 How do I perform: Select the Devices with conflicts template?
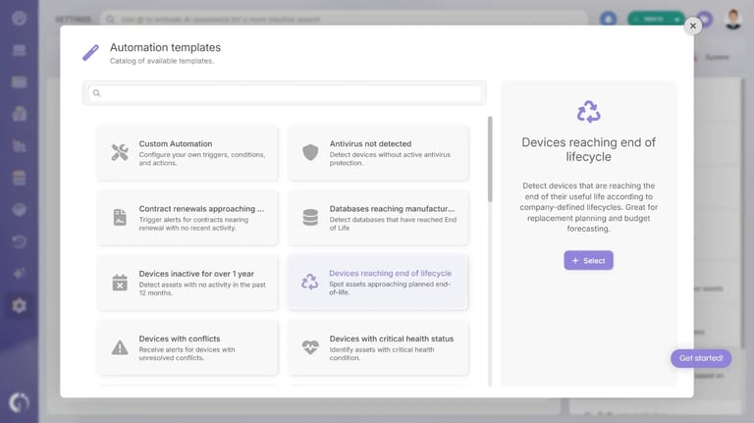188,347
